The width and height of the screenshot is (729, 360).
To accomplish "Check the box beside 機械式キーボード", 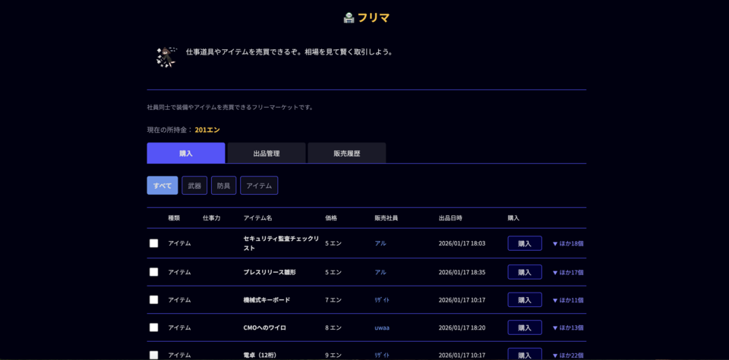I will [x=153, y=299].
